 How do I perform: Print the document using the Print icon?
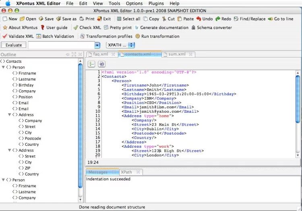point(82,19)
